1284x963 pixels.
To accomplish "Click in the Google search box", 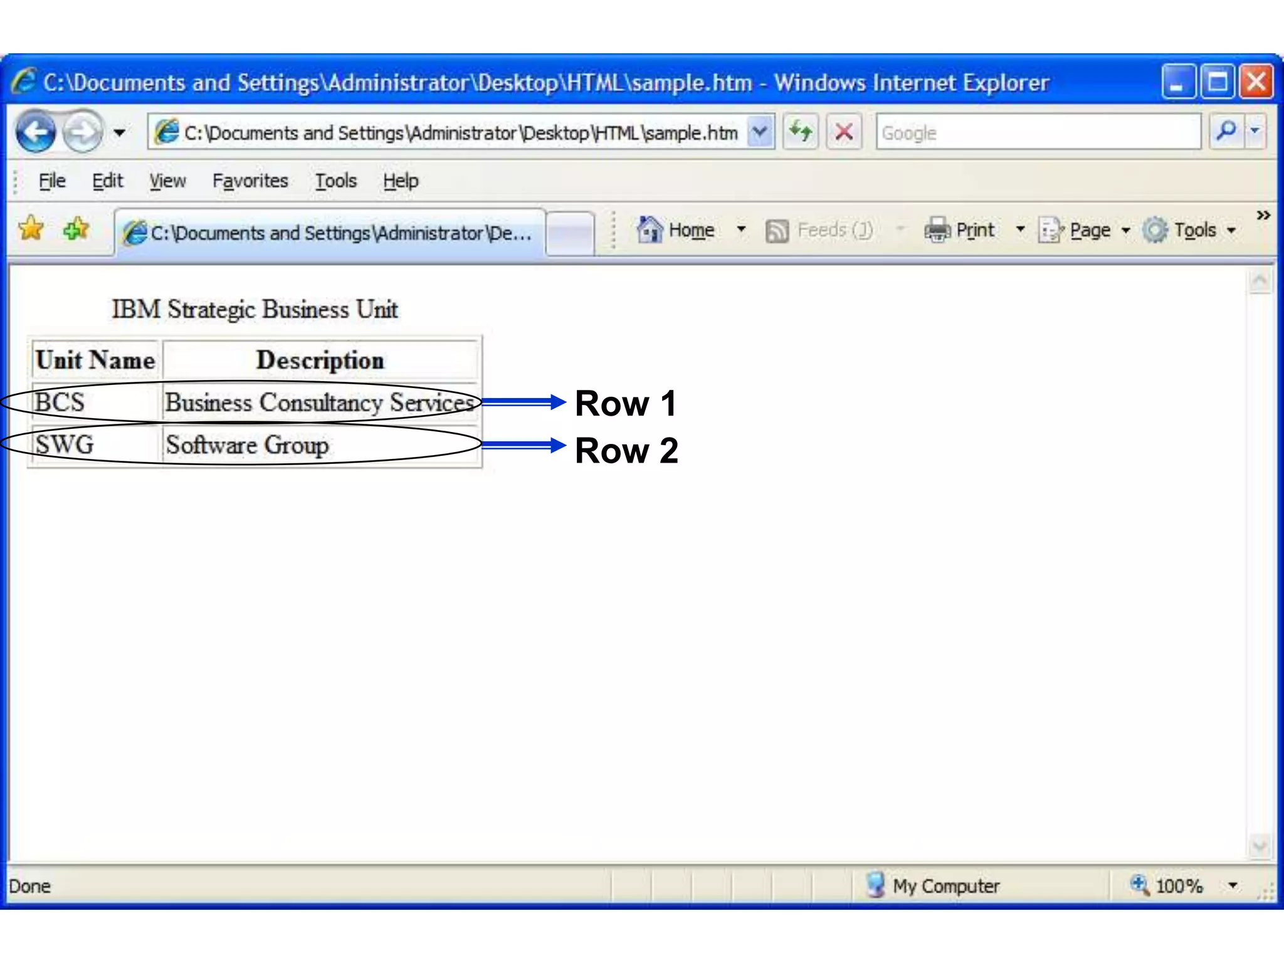I will point(1038,132).
